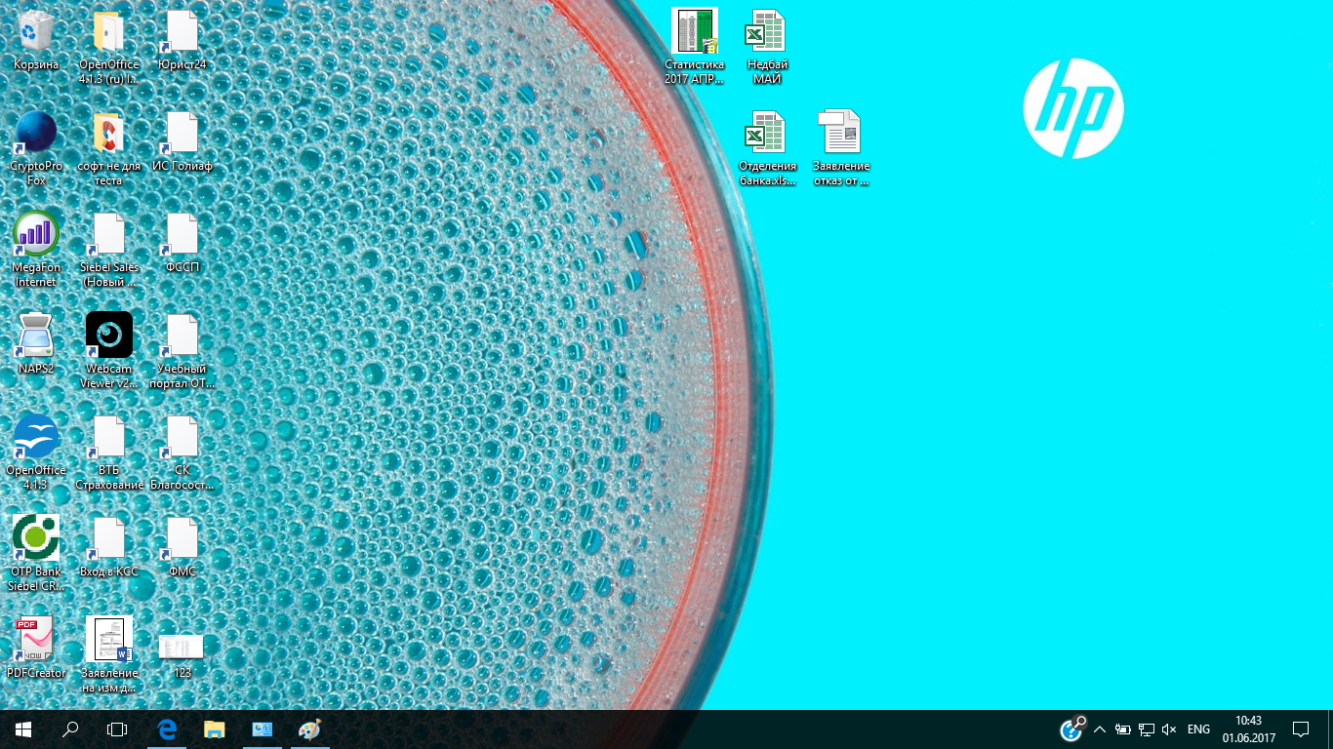The image size is (1333, 749).
Task: Select the ФМС shortcut
Action: [x=182, y=539]
